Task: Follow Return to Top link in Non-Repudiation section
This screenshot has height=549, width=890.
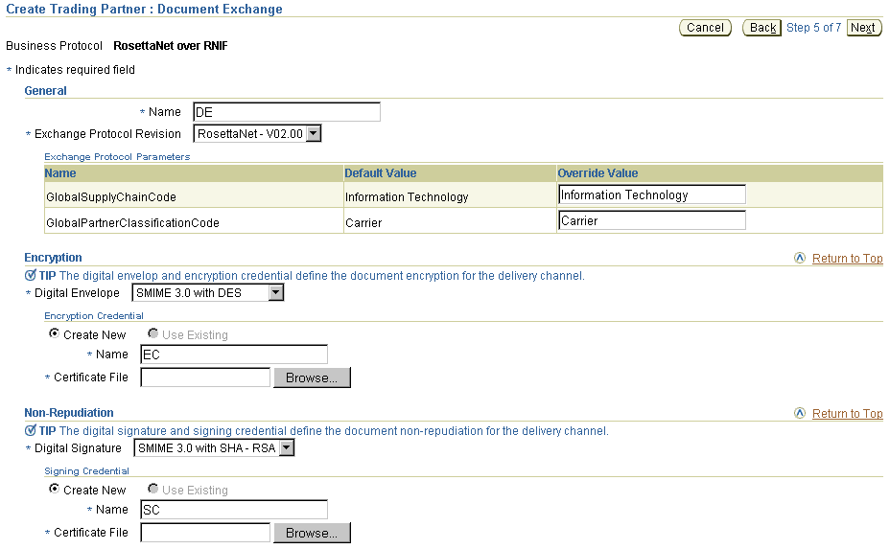Action: tap(848, 414)
